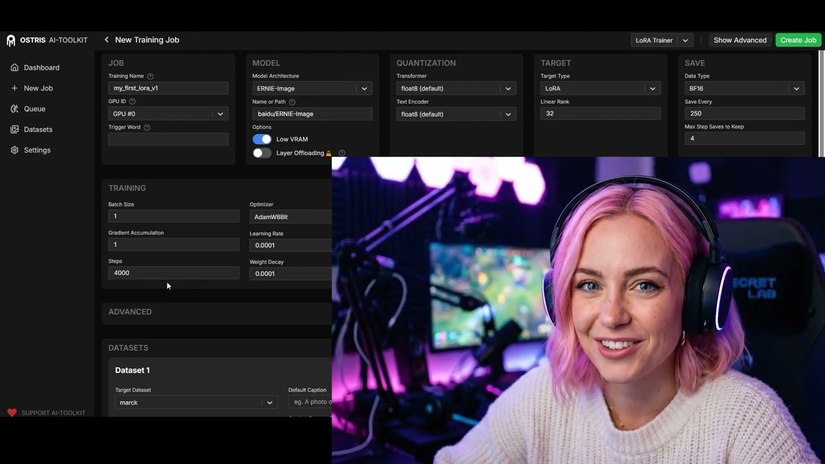
Task: Click the New Training Job page title
Action: (147, 40)
